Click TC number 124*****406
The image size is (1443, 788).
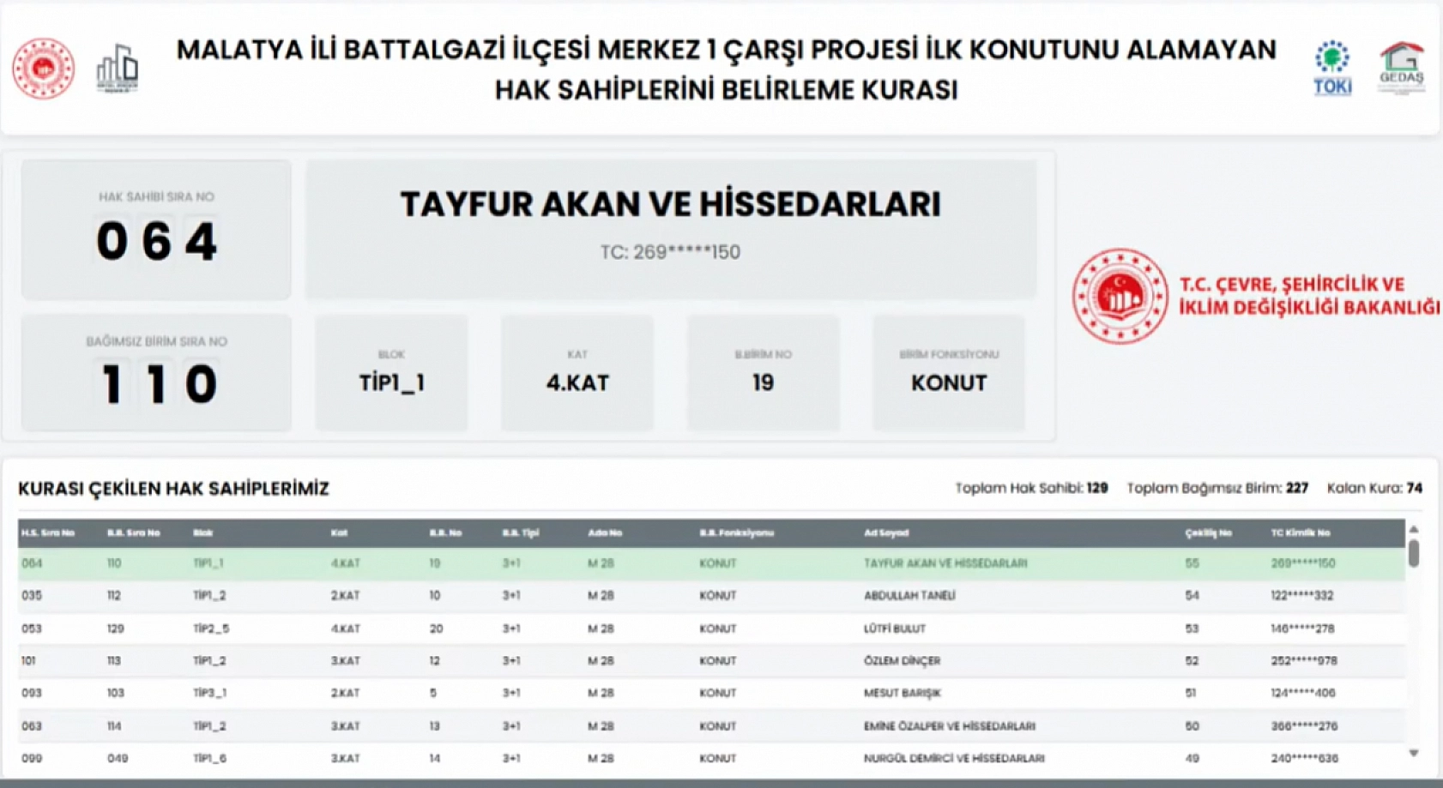[1303, 693]
